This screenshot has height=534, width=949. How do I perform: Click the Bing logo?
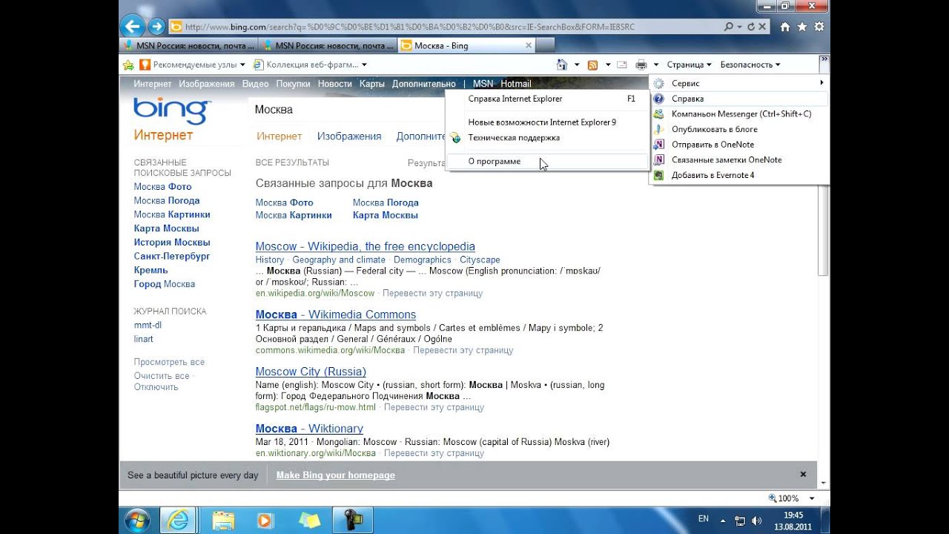pyautogui.click(x=172, y=111)
